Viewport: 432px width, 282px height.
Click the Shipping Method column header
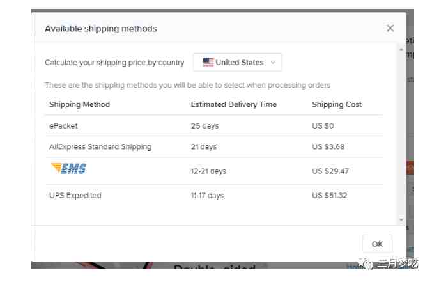[x=79, y=104]
